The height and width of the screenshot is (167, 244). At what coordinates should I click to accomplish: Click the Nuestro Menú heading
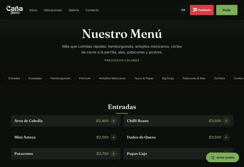pos(122,34)
